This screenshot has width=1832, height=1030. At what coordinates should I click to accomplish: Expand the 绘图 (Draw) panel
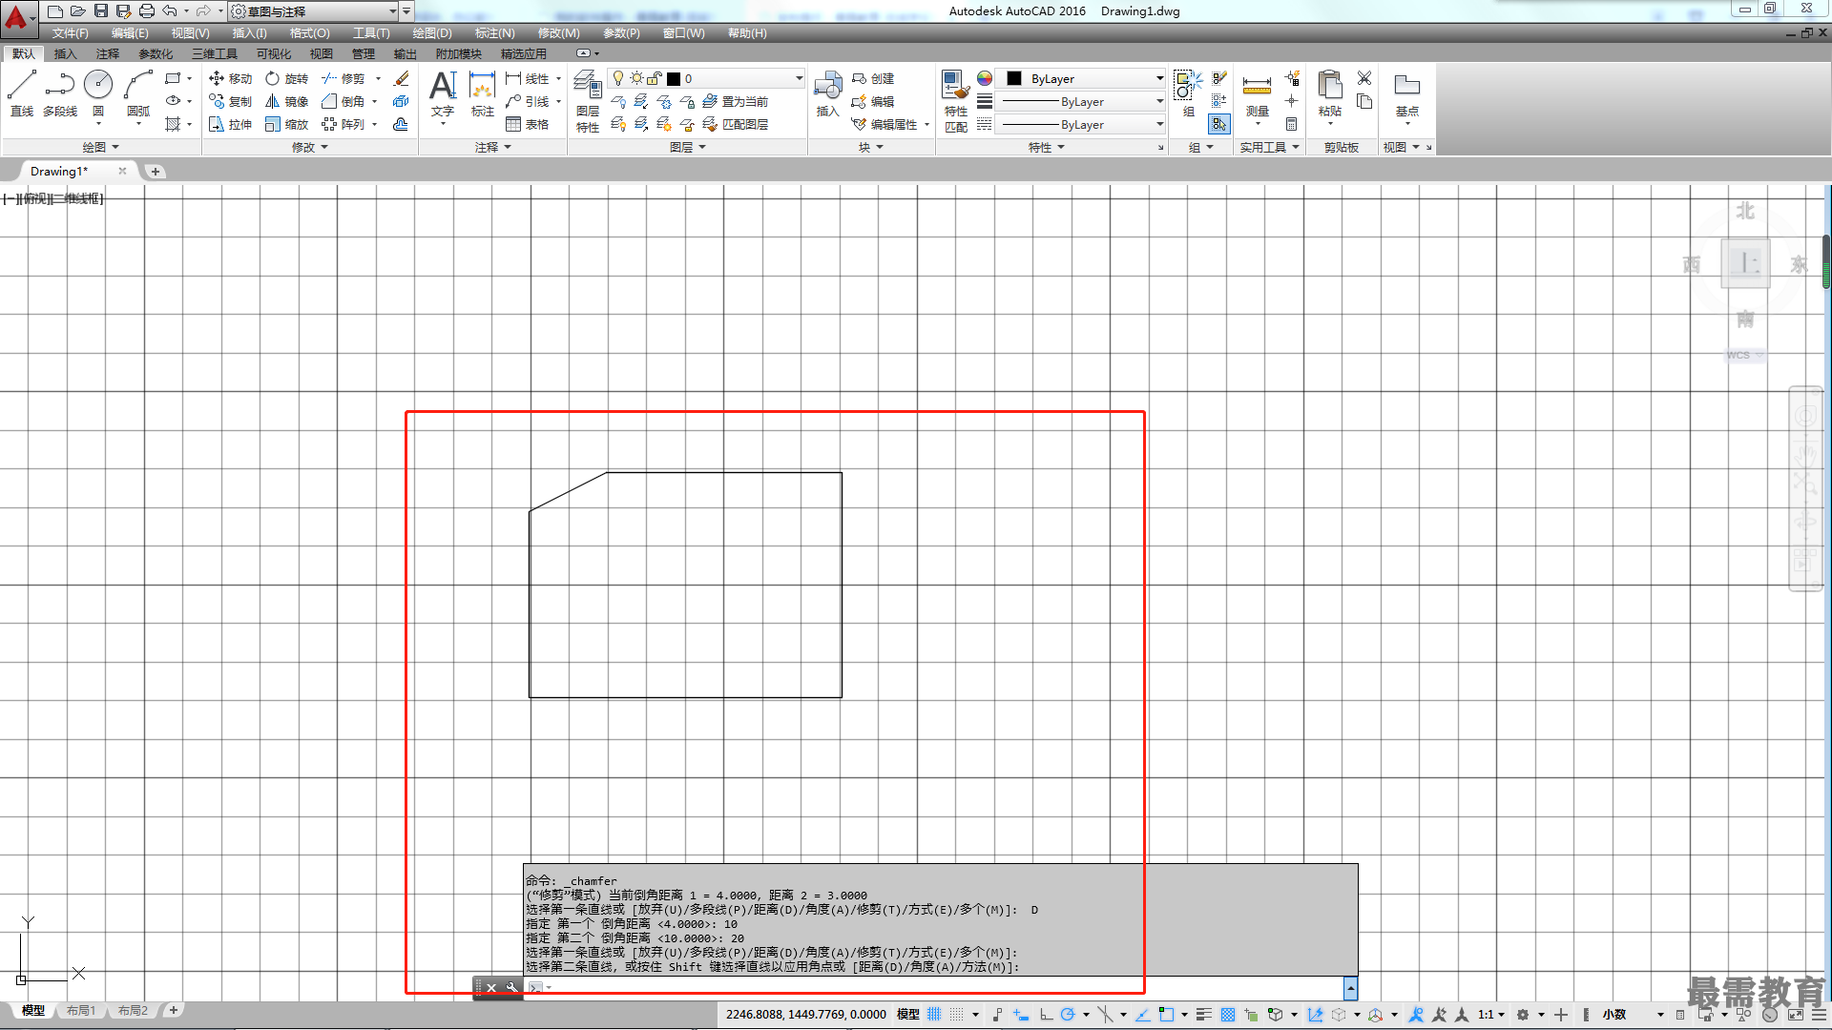tap(100, 147)
